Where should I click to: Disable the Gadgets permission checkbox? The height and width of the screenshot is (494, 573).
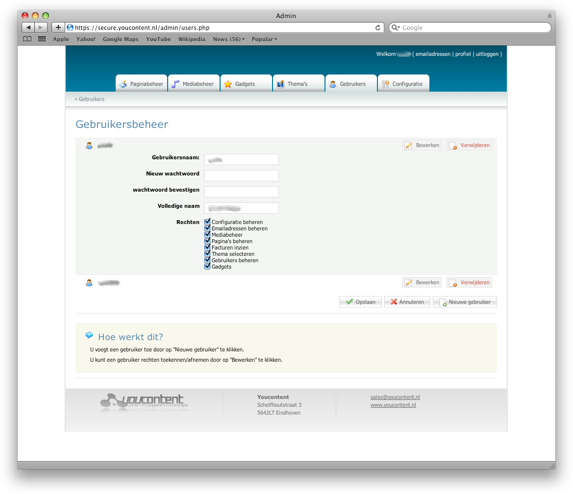tap(207, 267)
